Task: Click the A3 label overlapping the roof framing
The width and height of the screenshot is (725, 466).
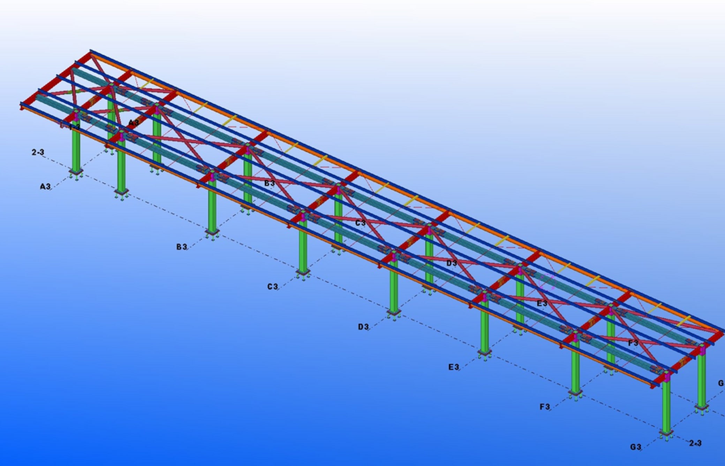Action: click(134, 123)
